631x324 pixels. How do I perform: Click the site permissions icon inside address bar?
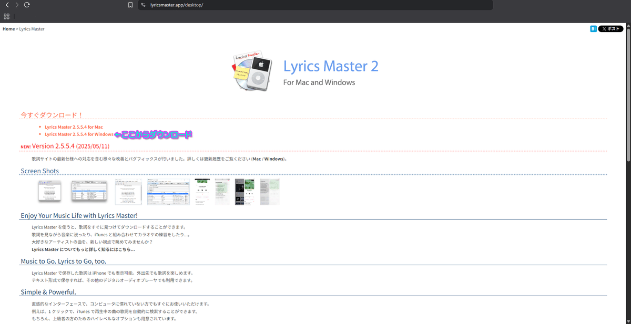[x=143, y=5]
